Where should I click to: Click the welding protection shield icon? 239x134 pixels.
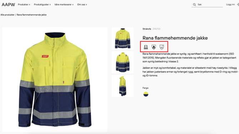[162, 47]
